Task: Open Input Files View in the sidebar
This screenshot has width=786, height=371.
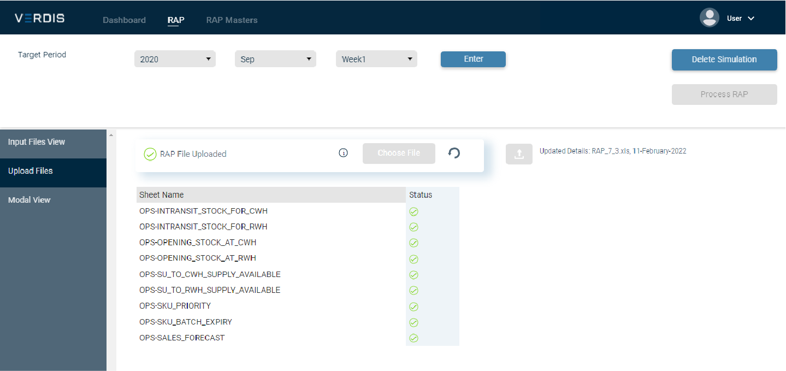Action: (x=37, y=142)
